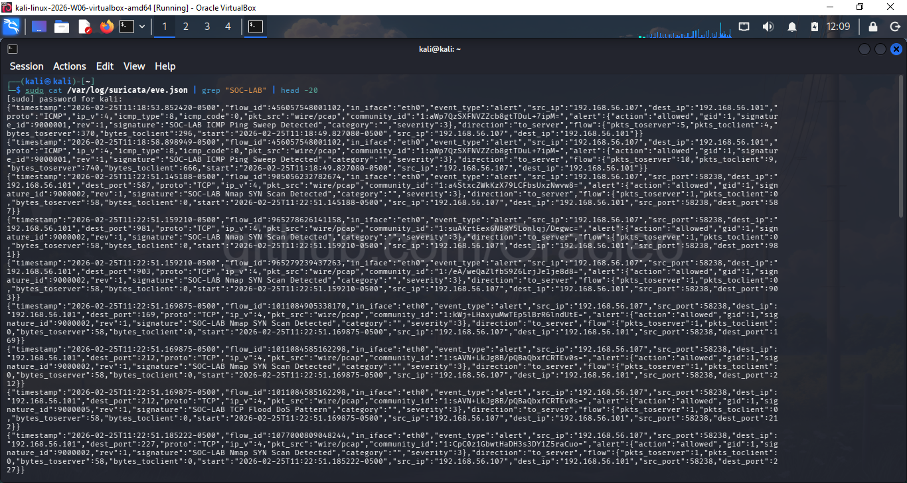Check notifications via the bell icon

tap(792, 27)
